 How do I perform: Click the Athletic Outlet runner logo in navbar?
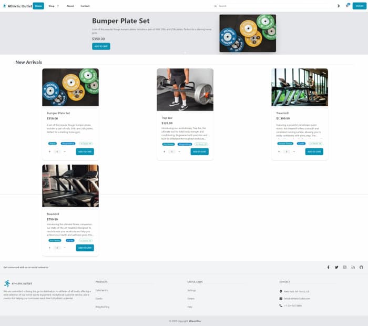coord(4,6)
